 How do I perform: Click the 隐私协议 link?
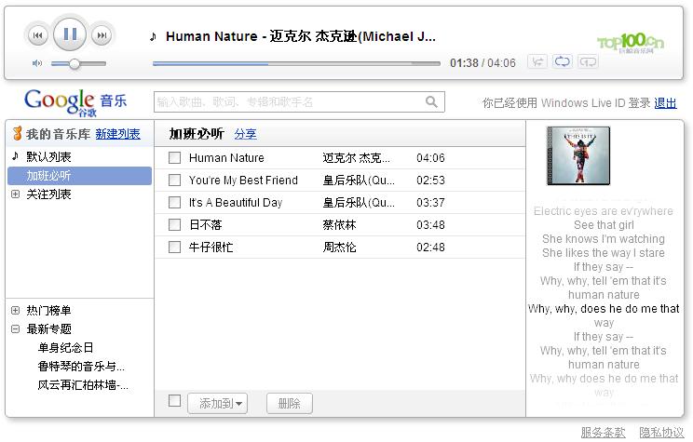(x=661, y=433)
